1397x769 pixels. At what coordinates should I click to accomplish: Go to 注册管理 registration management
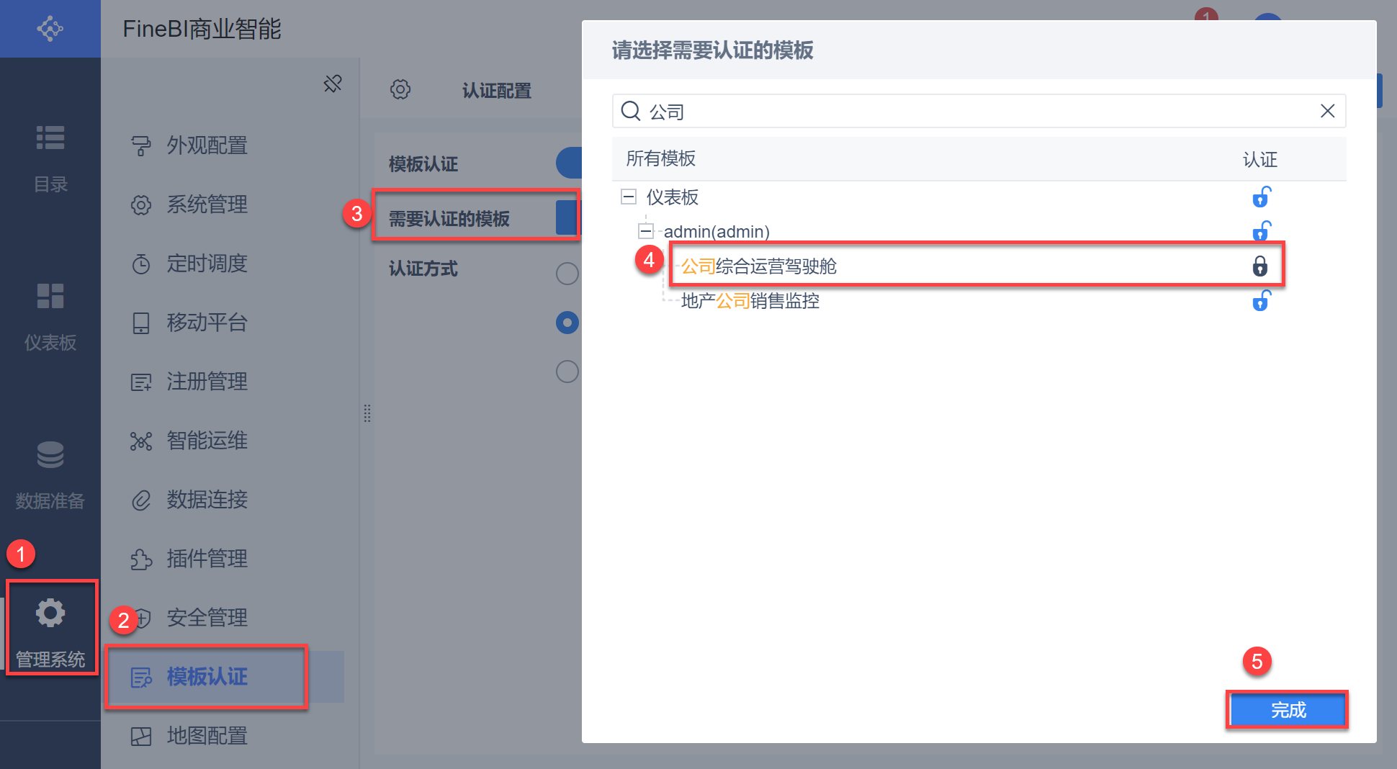207,382
